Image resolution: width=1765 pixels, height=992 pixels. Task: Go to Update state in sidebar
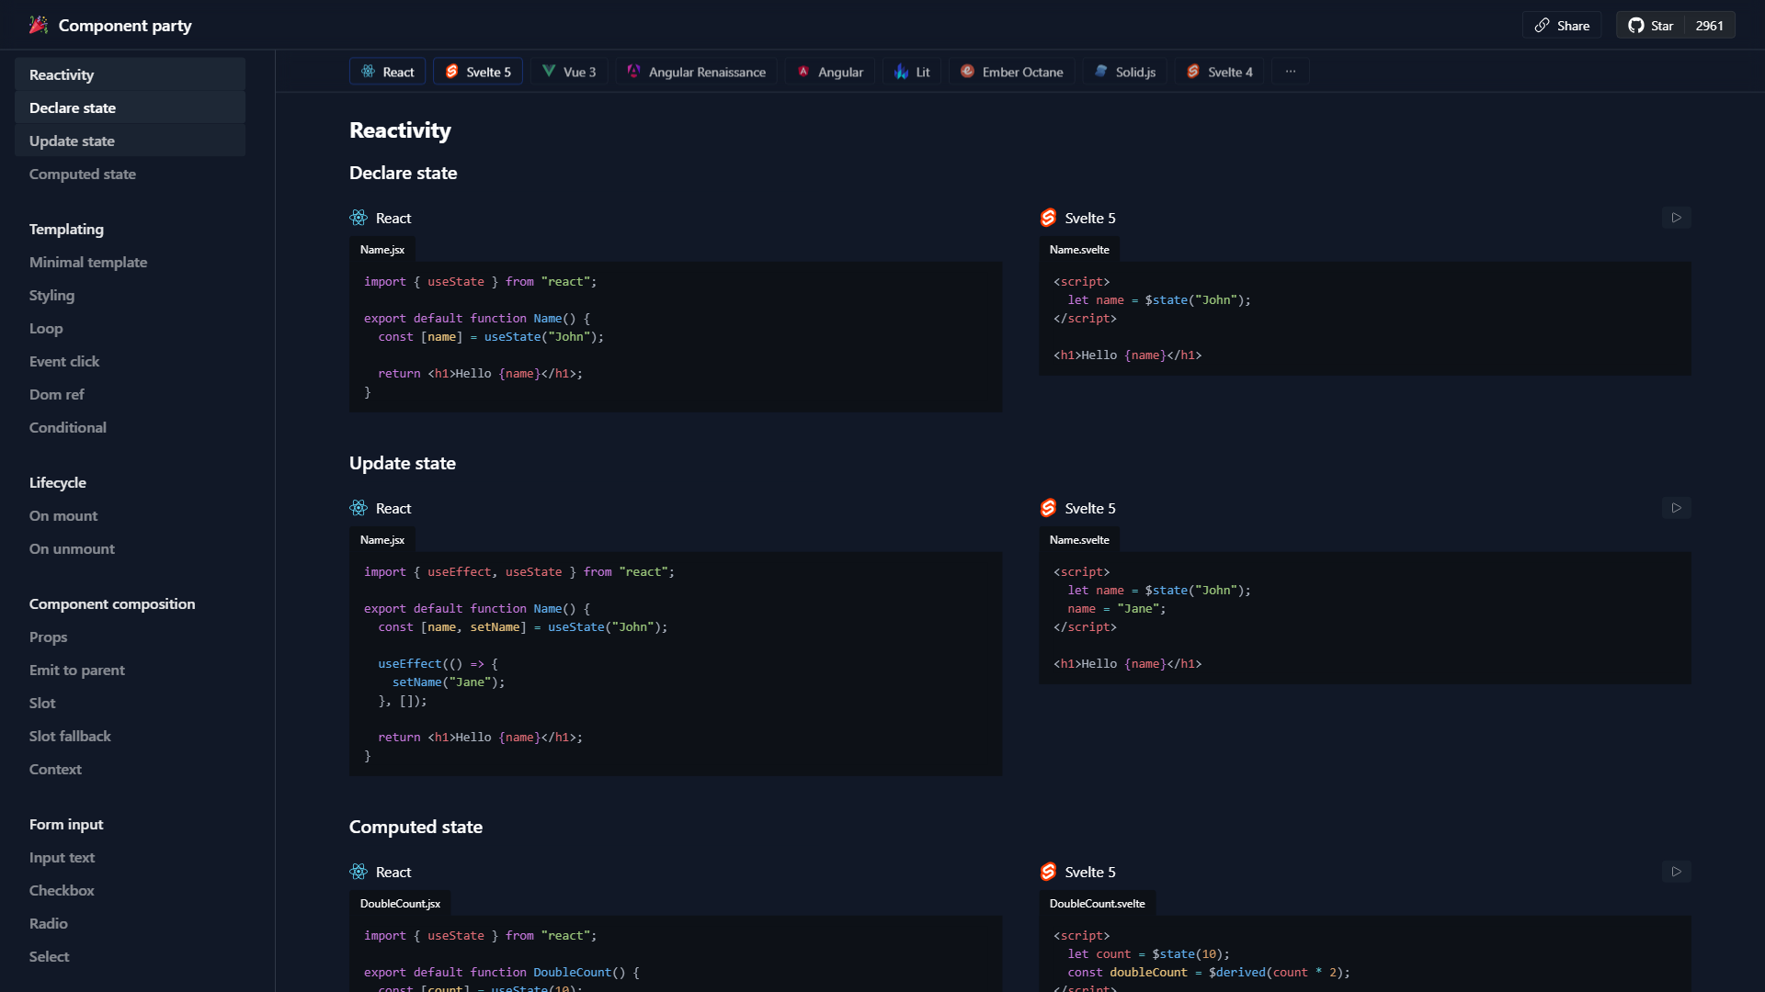pos(130,141)
